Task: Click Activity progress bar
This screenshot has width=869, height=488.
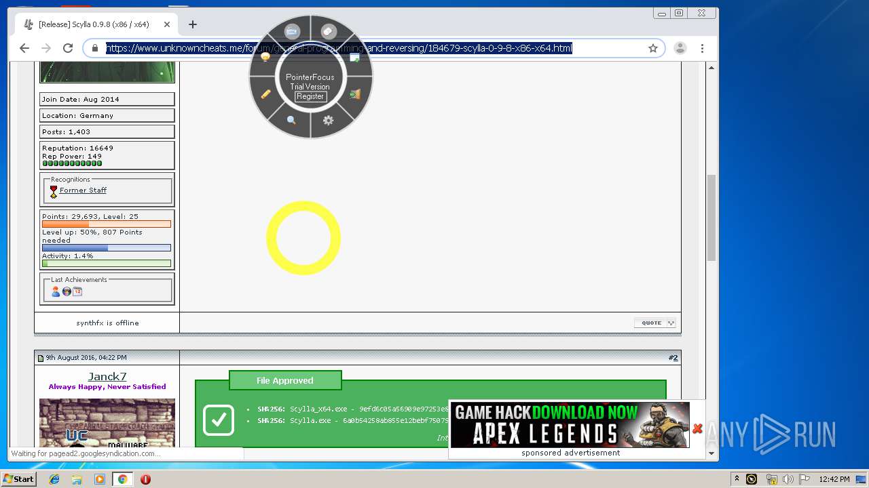Action: tap(107, 264)
